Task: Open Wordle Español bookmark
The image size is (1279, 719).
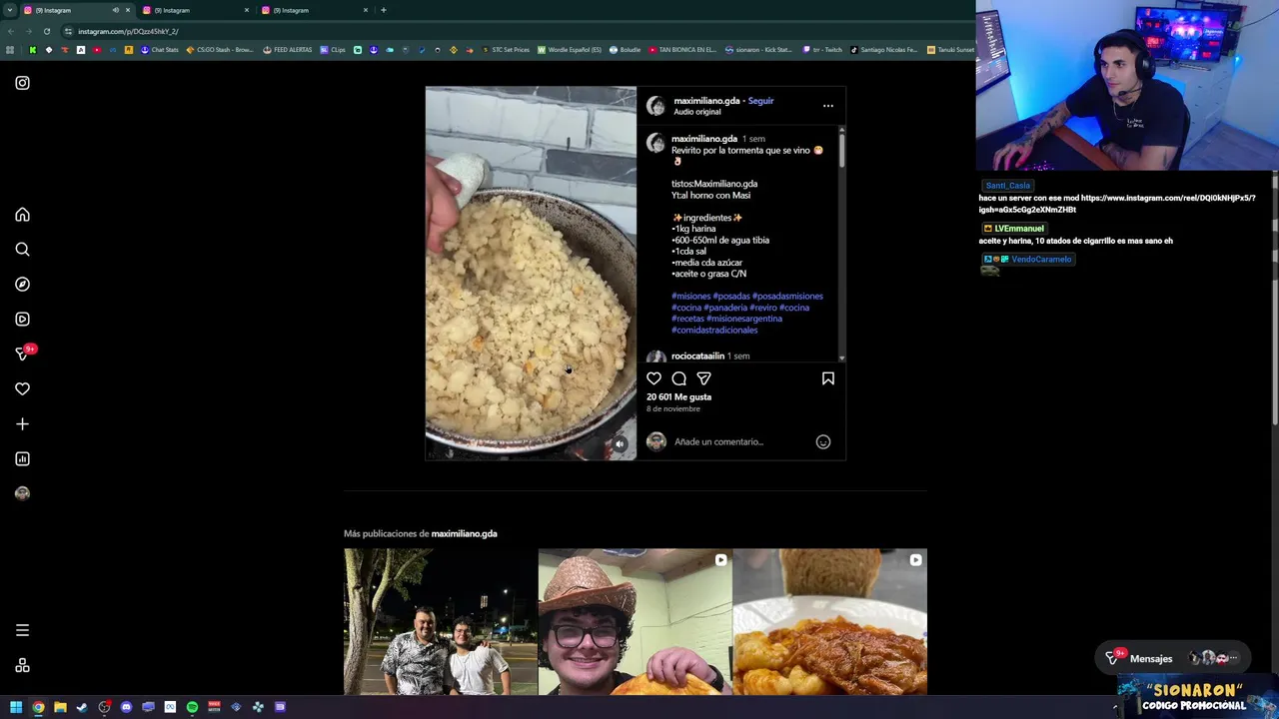Action: [x=570, y=50]
